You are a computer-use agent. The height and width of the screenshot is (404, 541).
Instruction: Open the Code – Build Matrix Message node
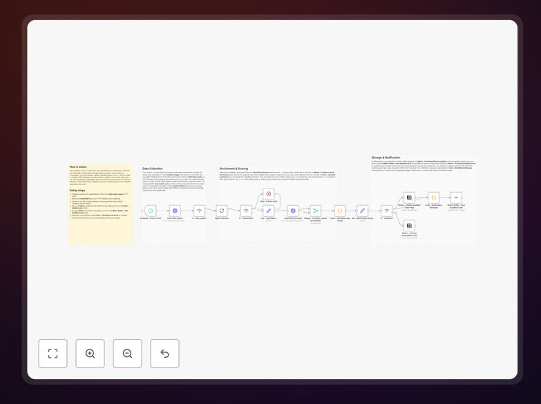(434, 198)
